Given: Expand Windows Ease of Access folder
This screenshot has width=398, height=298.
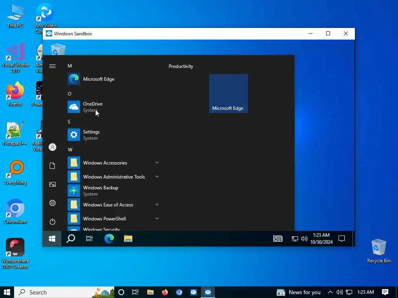Looking at the screenshot, I should (x=113, y=205).
